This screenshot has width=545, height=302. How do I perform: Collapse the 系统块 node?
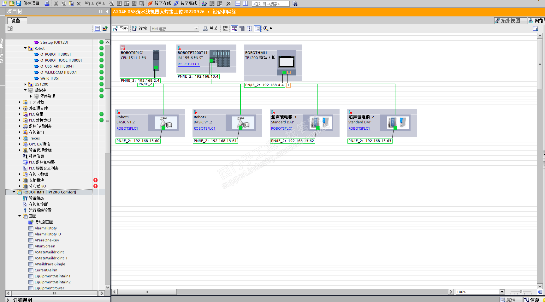[25, 90]
